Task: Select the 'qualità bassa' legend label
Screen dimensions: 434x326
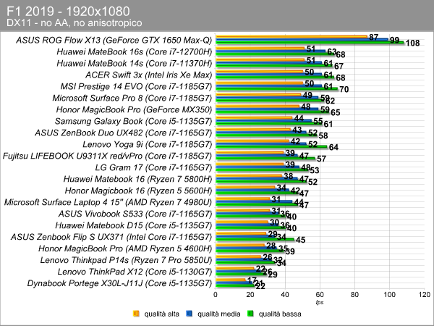Action: (280, 314)
